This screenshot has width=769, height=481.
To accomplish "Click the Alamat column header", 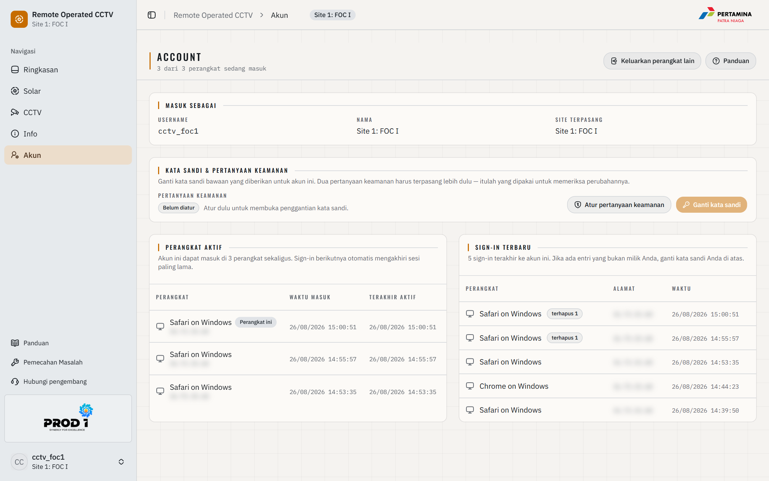I will point(624,289).
